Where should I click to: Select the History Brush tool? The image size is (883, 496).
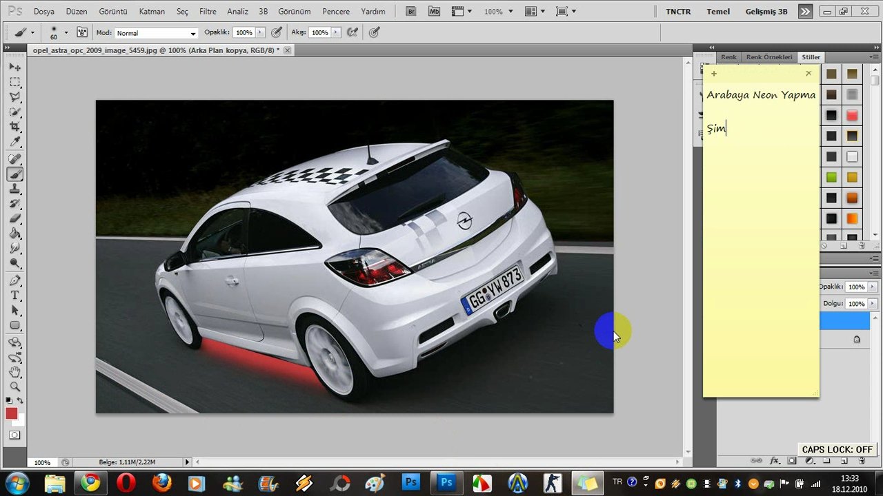(x=14, y=205)
